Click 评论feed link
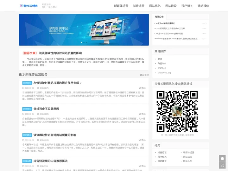This screenshot has height=171, width=228. [162, 68]
